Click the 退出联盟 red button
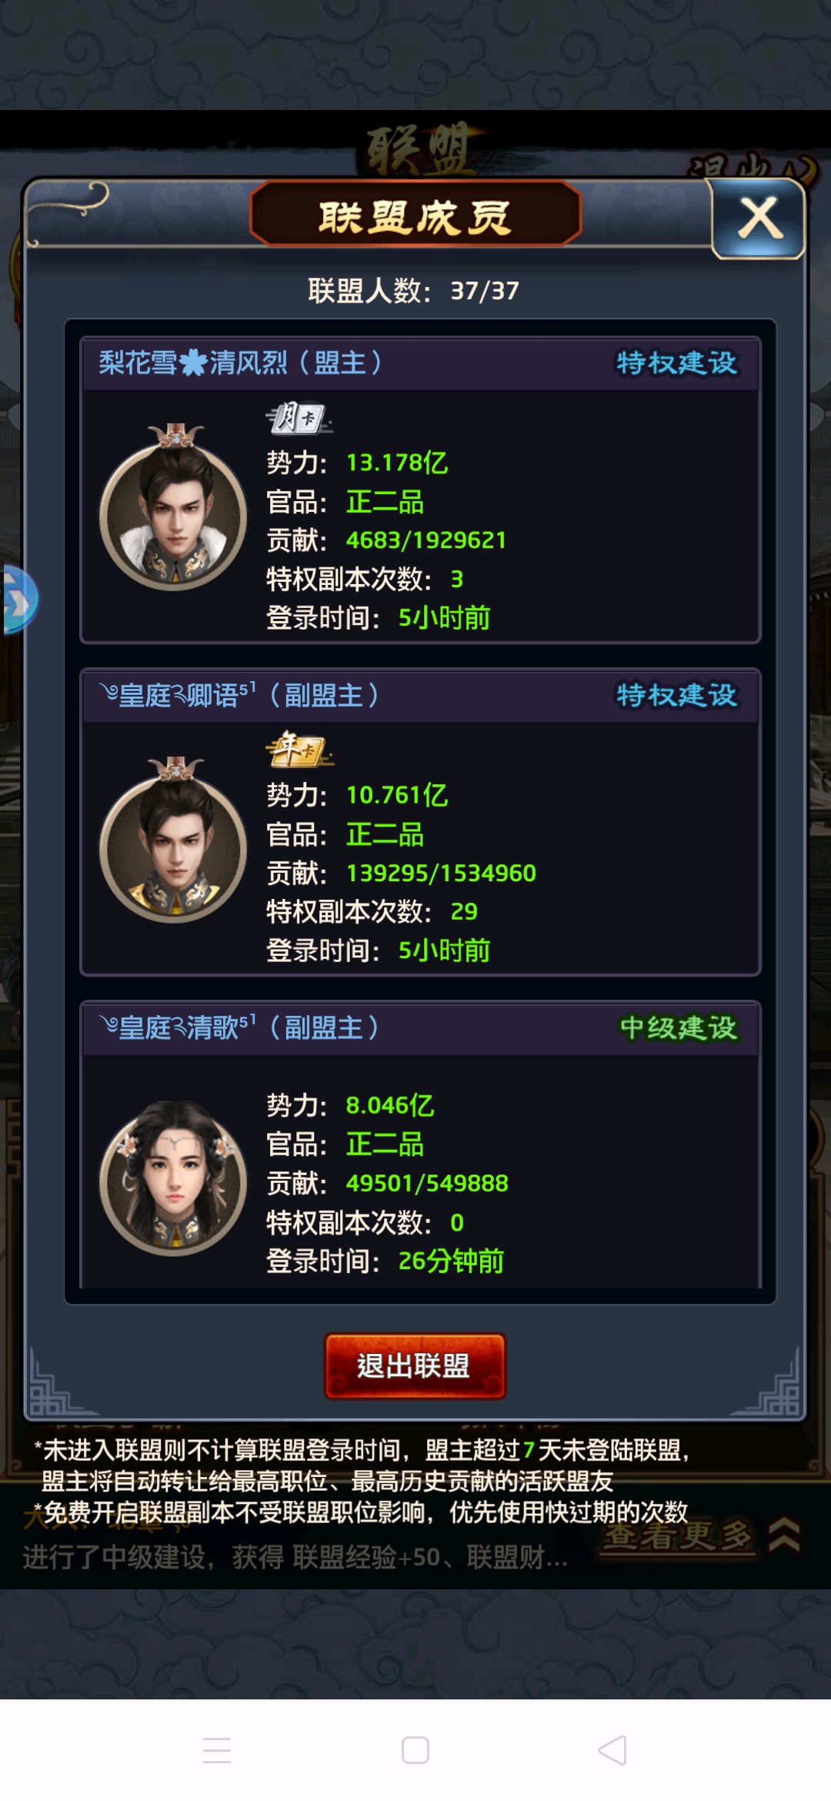 pyautogui.click(x=415, y=1366)
